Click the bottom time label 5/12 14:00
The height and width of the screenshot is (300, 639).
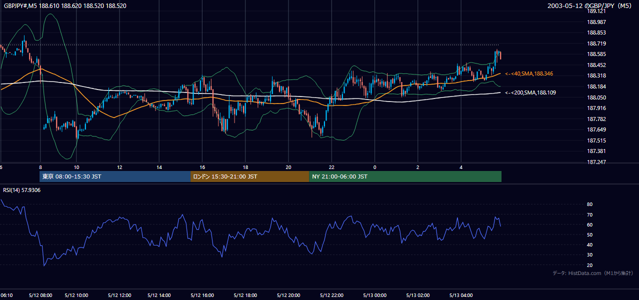pos(160,295)
